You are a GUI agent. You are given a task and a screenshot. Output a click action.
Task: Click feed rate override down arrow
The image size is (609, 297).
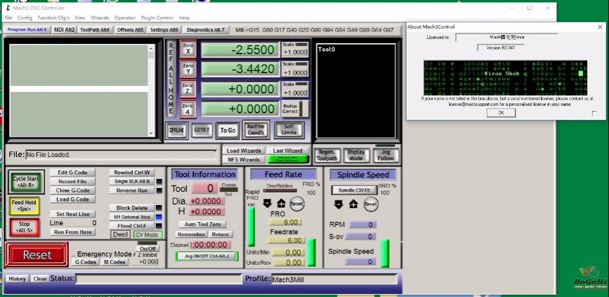coord(267,204)
